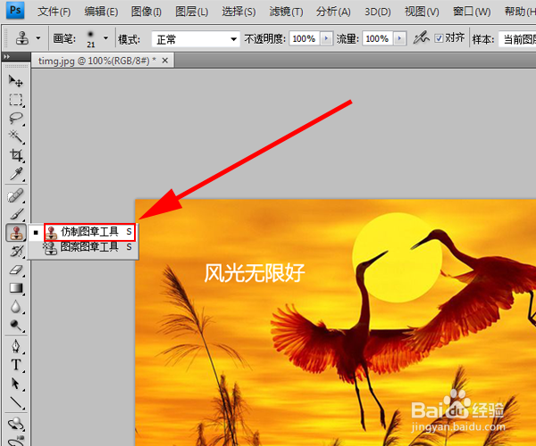
Task: Open the 视图(V) menu
Action: pos(422,12)
